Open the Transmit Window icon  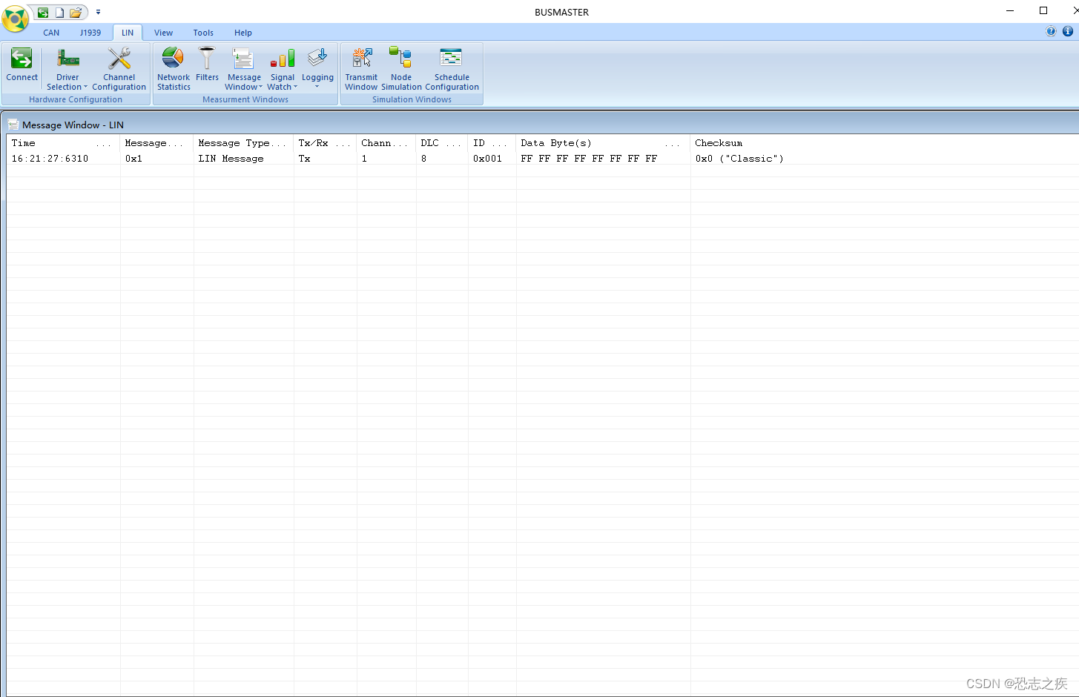362,58
